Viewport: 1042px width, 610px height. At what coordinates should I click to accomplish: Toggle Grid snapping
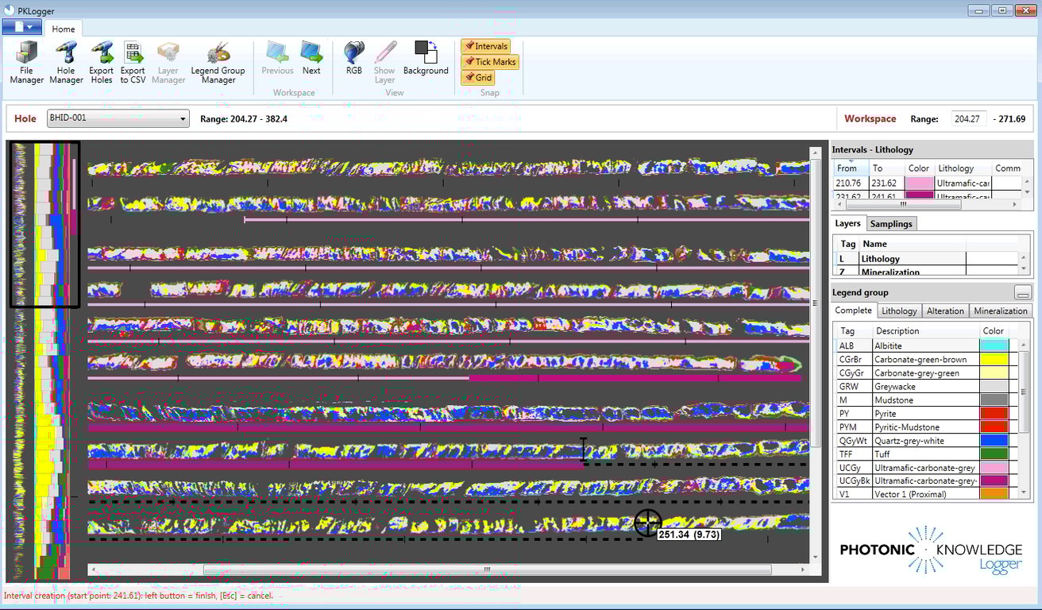pos(478,77)
